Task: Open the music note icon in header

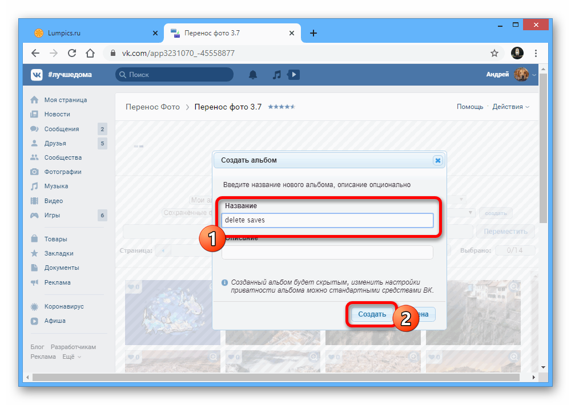Action: point(276,75)
